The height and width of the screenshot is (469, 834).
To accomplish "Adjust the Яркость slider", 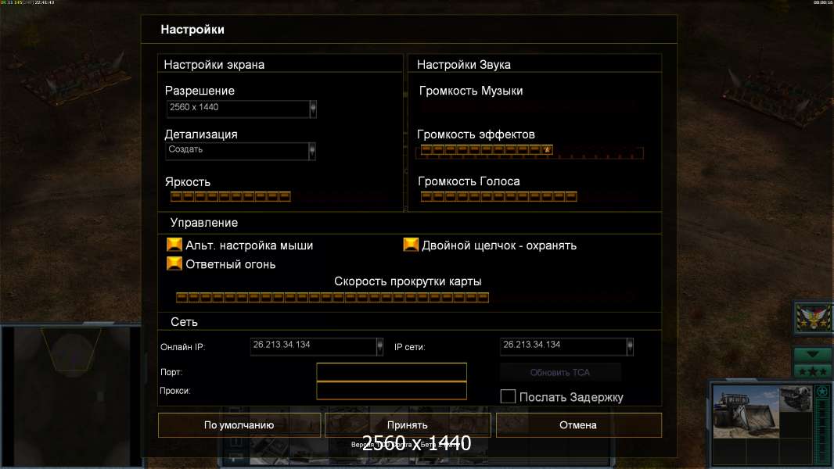I will (x=230, y=196).
